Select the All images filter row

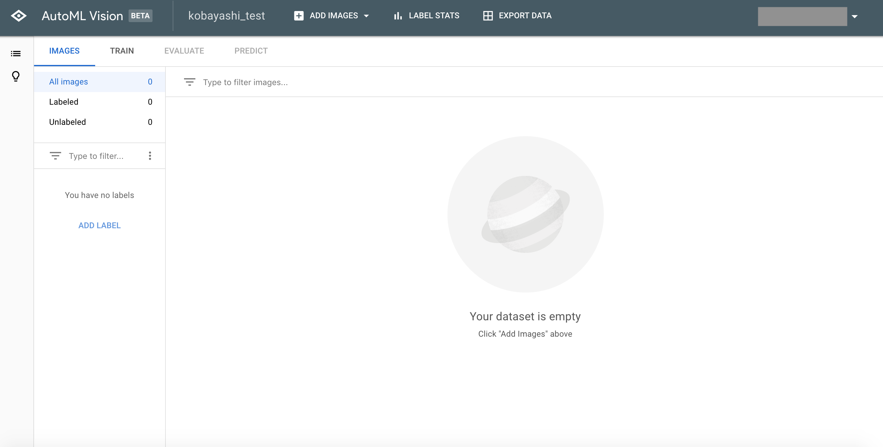point(99,82)
